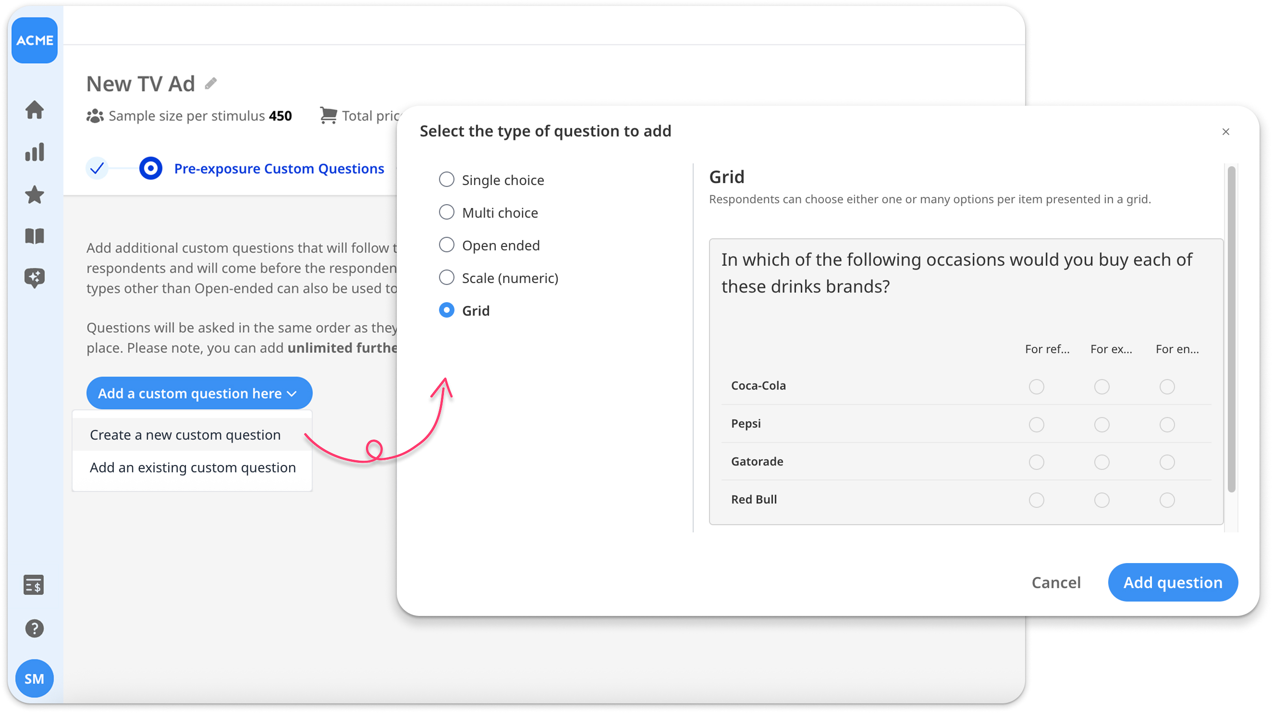This screenshot has width=1273, height=713.
Task: Click the billing invoice sidebar icon
Action: coord(34,585)
